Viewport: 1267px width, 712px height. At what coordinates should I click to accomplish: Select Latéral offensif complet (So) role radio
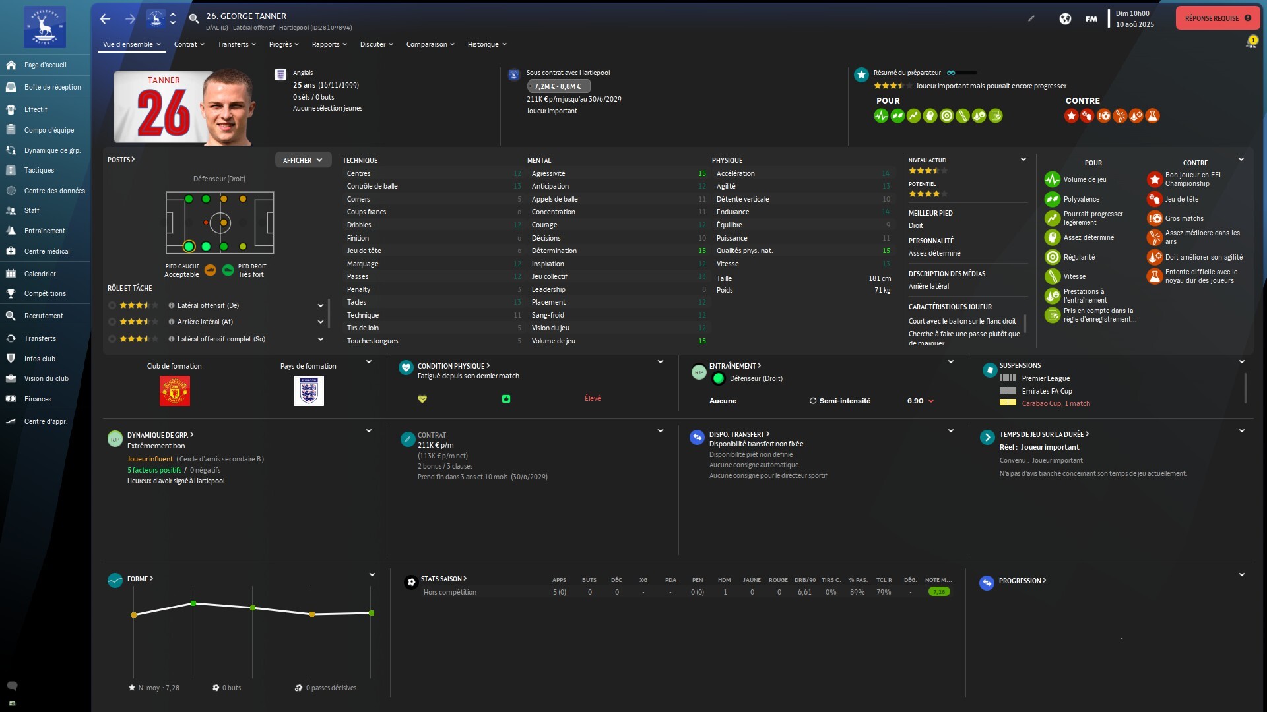(112, 339)
